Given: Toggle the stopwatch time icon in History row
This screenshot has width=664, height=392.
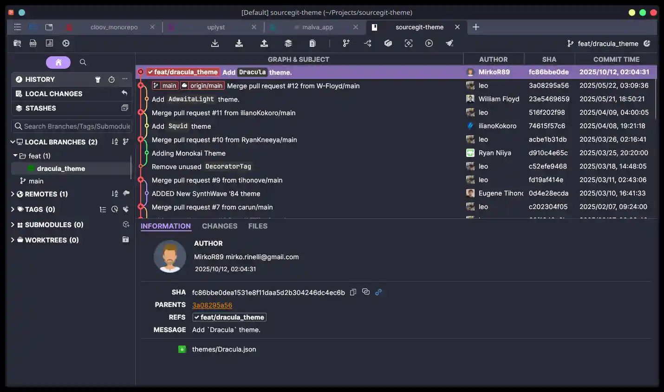Looking at the screenshot, I should [x=111, y=79].
